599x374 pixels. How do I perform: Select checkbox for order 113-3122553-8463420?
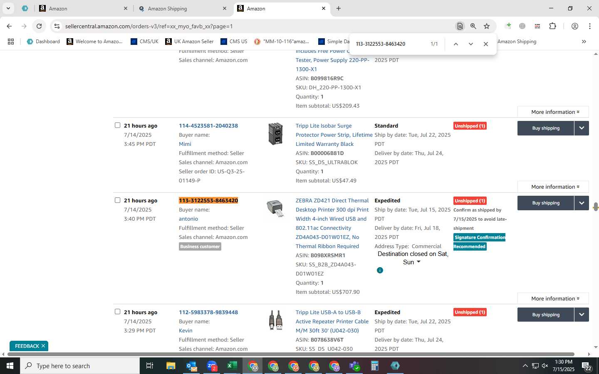tap(117, 200)
